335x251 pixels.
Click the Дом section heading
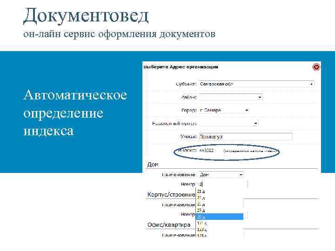(x=153, y=165)
